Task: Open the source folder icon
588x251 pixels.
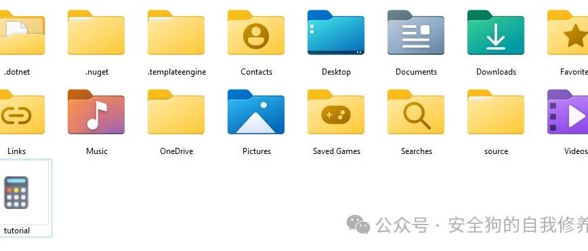Action: pyautogui.click(x=495, y=112)
